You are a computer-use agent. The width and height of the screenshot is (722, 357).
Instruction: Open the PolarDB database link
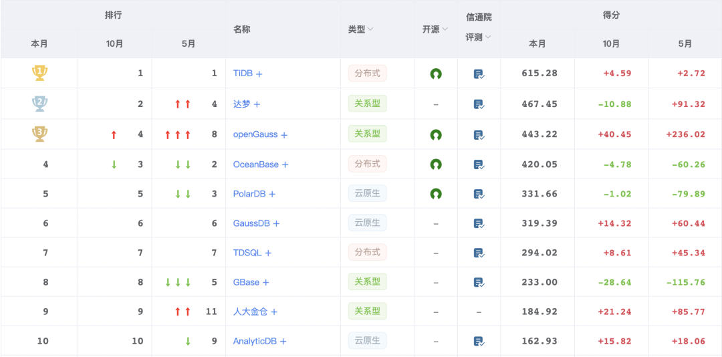pyautogui.click(x=249, y=194)
